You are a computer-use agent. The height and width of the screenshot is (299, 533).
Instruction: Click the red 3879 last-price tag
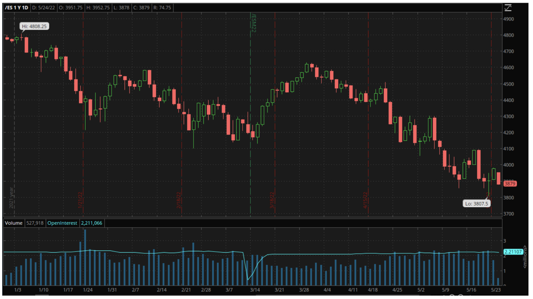click(x=510, y=184)
